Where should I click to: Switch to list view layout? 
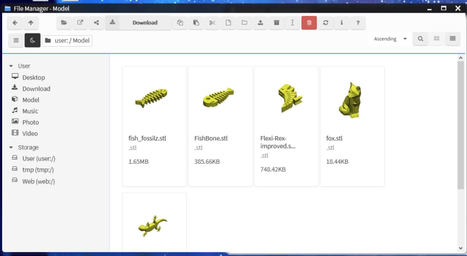(452, 39)
